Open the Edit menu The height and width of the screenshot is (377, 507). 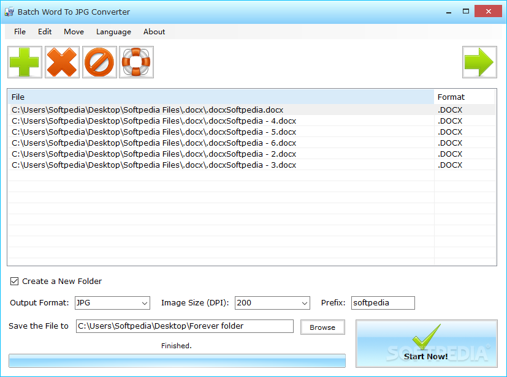click(45, 32)
